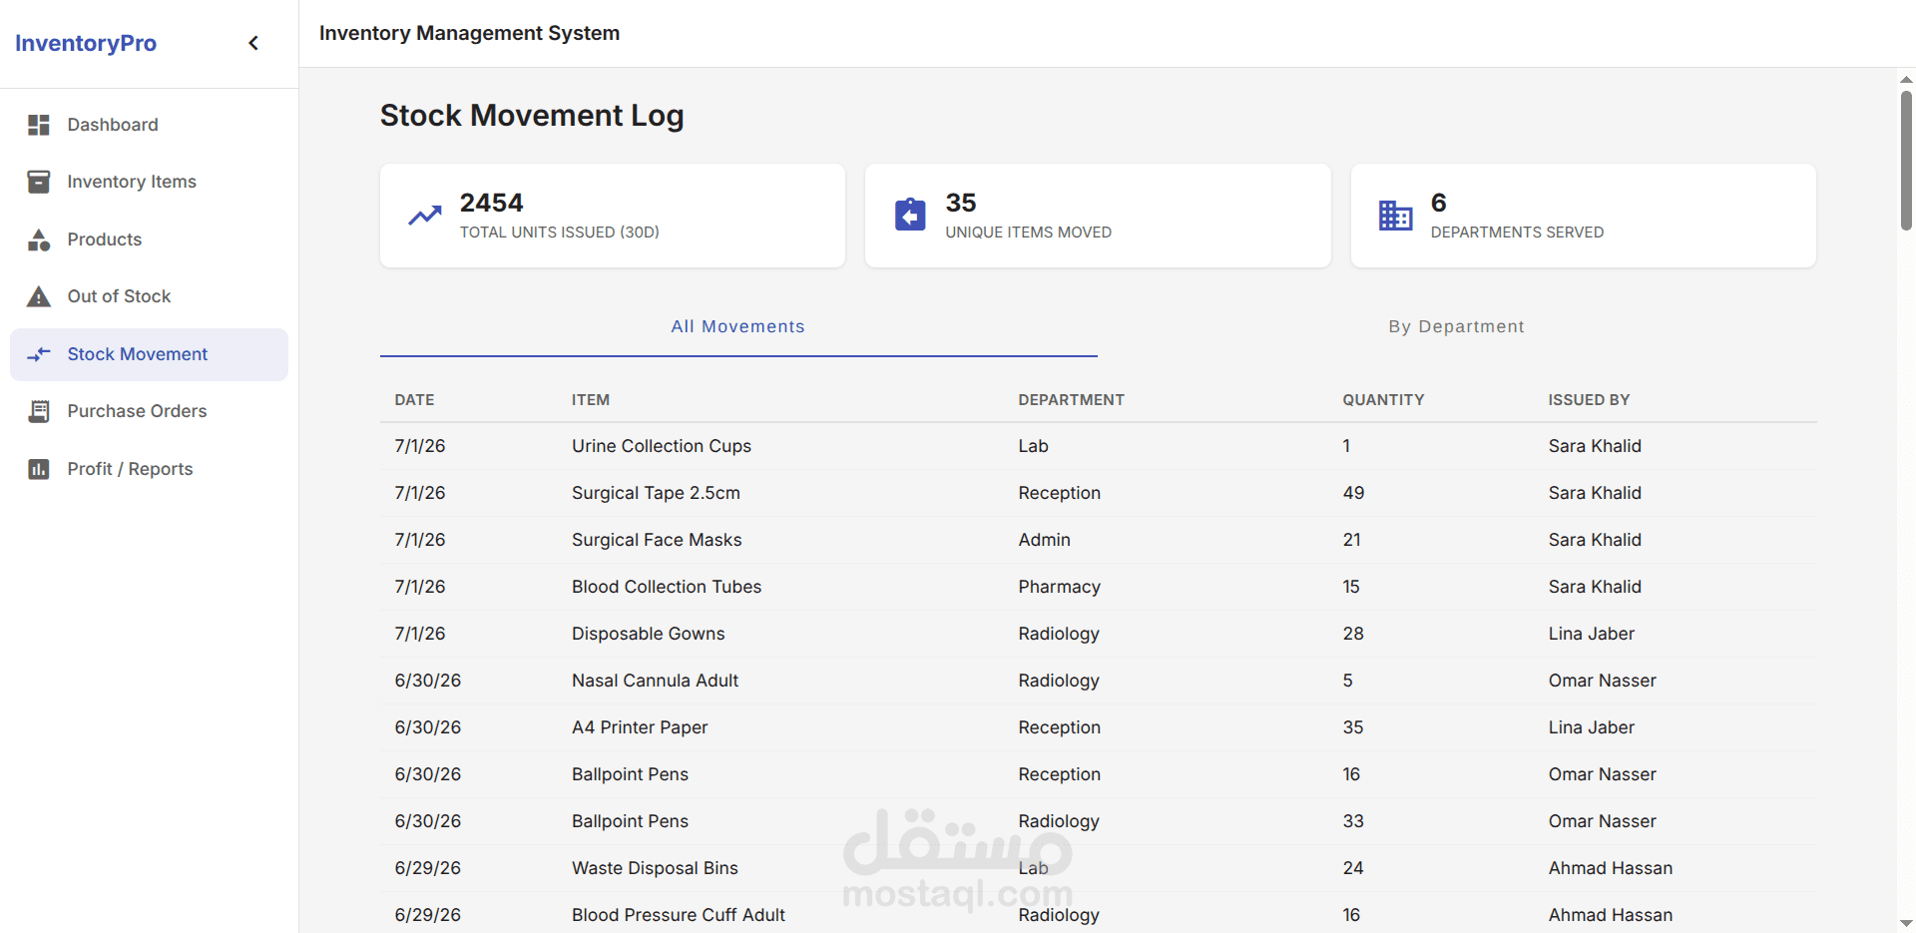This screenshot has height=933, width=1916.
Task: Select Stock Movement menu item
Action: tap(149, 354)
